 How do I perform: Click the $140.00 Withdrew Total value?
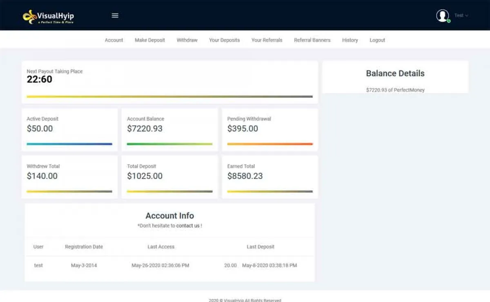42,176
